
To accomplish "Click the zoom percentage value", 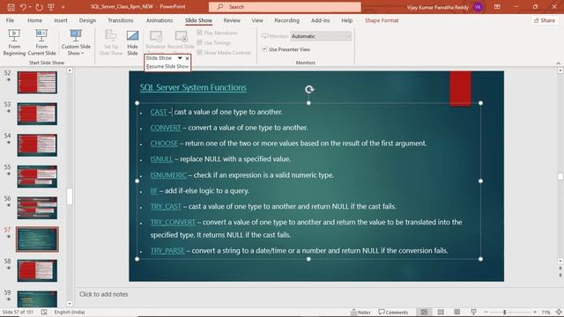I will tap(545, 312).
